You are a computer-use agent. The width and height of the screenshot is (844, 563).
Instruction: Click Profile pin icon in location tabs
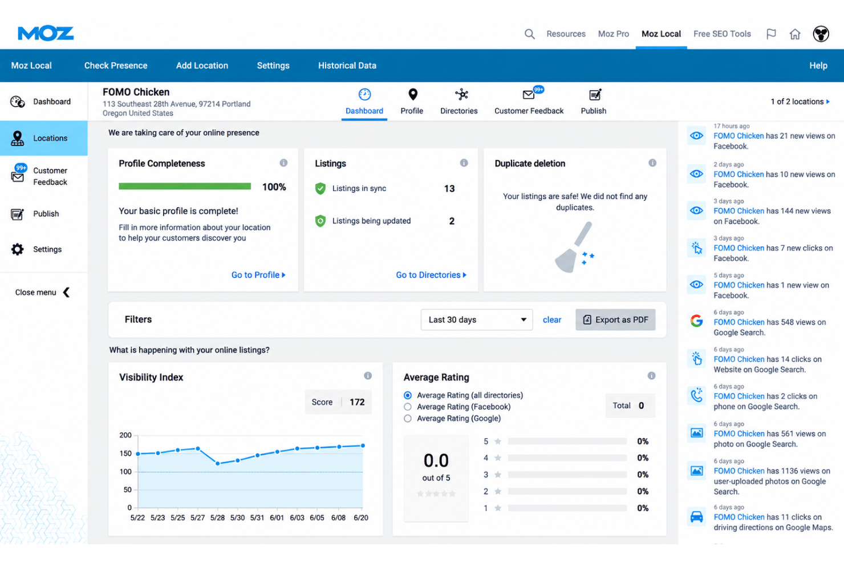coord(413,94)
